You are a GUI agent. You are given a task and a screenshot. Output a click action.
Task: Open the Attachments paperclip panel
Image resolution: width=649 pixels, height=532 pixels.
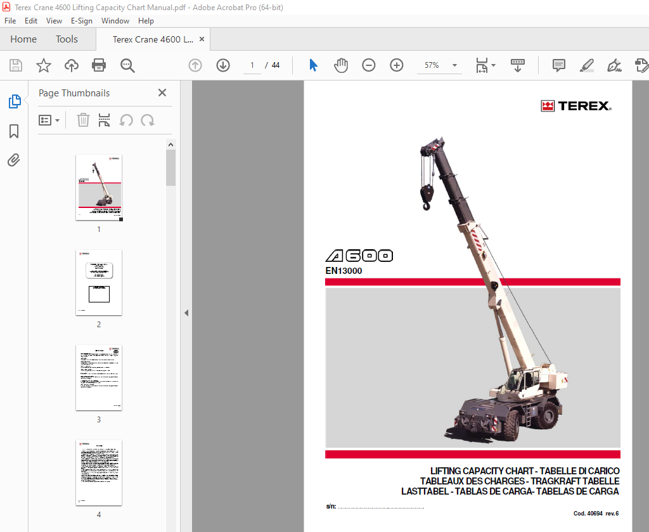click(14, 160)
